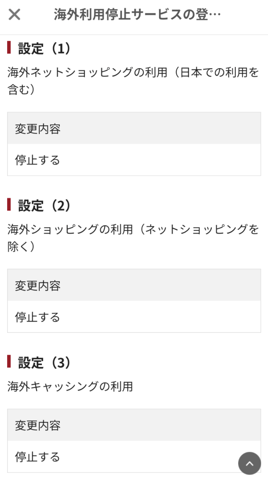This screenshot has width=268, height=479.
Task: Click the red marker beside 設定（2）
Action: coord(9,204)
